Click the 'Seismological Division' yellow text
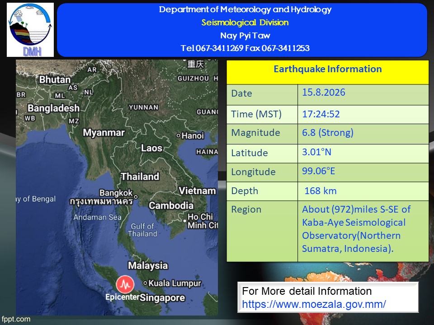Image resolution: width=434 pixels, height=325 pixels. [245, 23]
